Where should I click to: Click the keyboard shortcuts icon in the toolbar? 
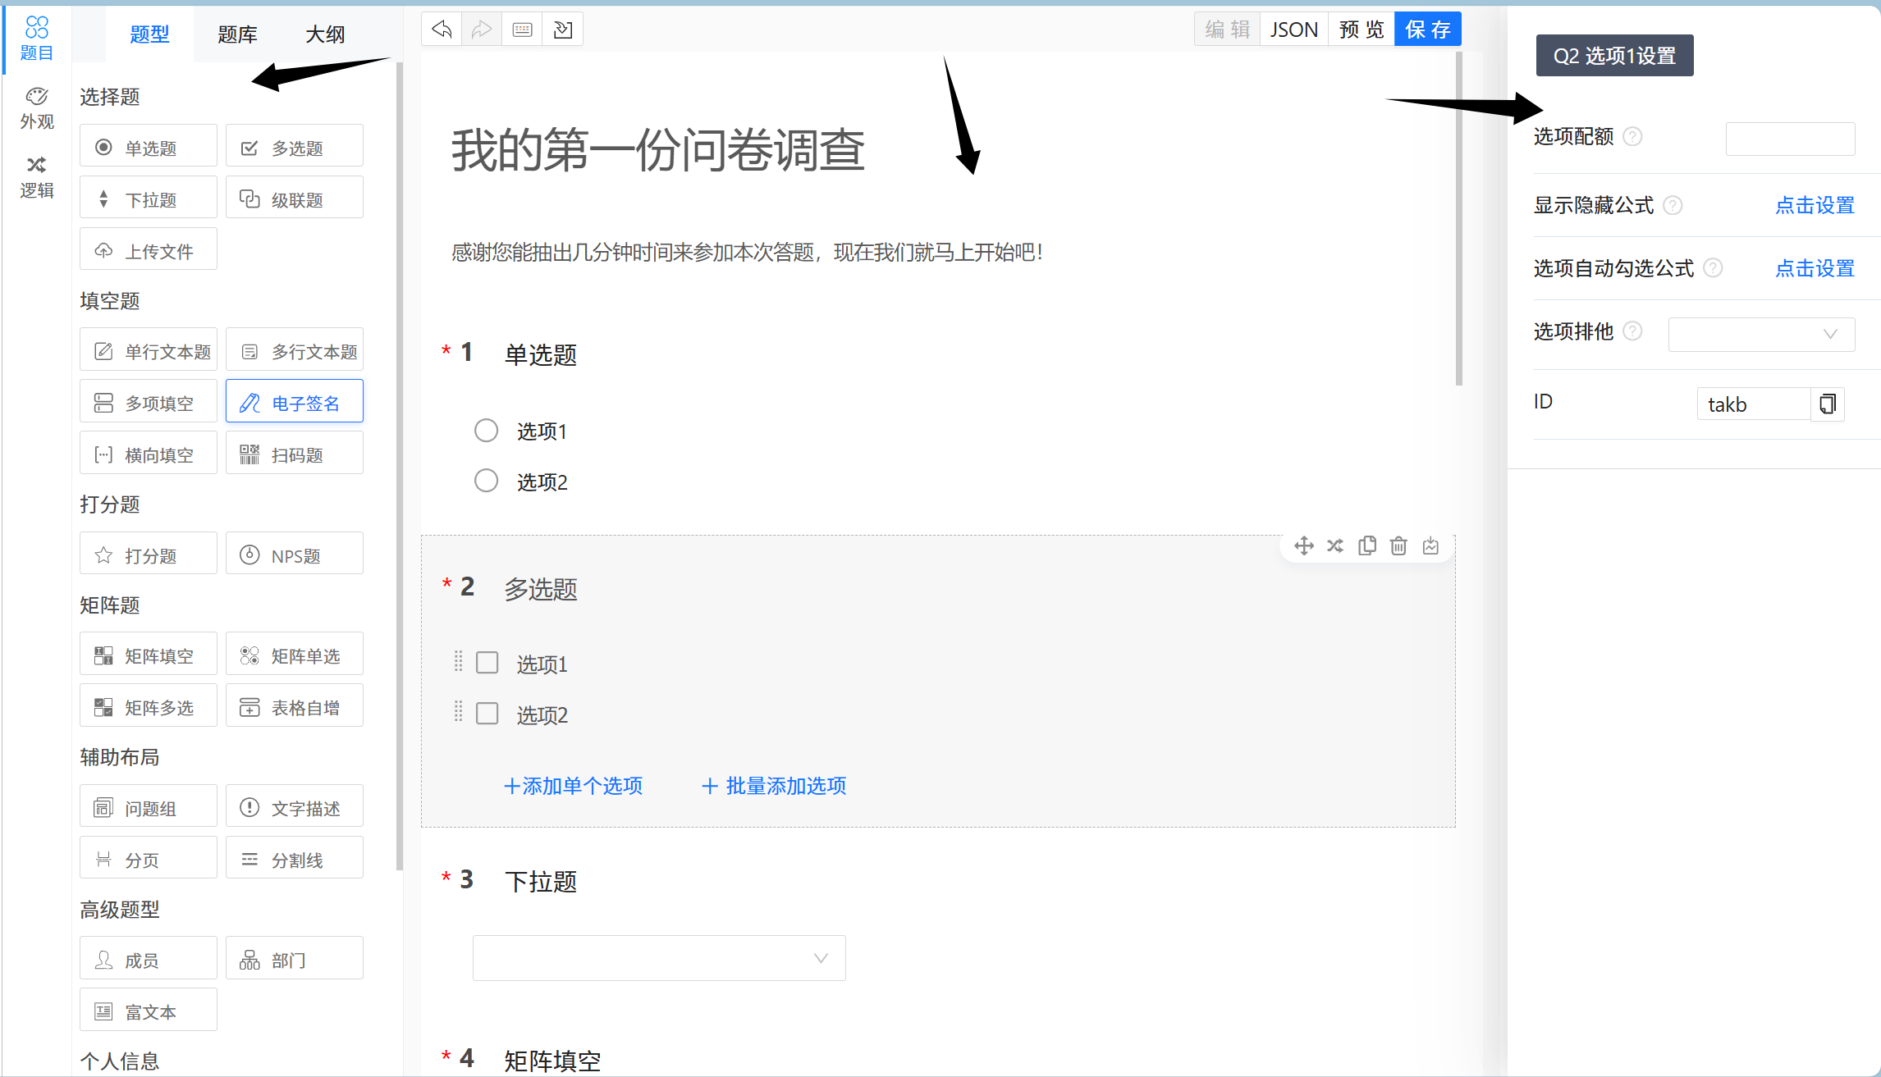[522, 30]
